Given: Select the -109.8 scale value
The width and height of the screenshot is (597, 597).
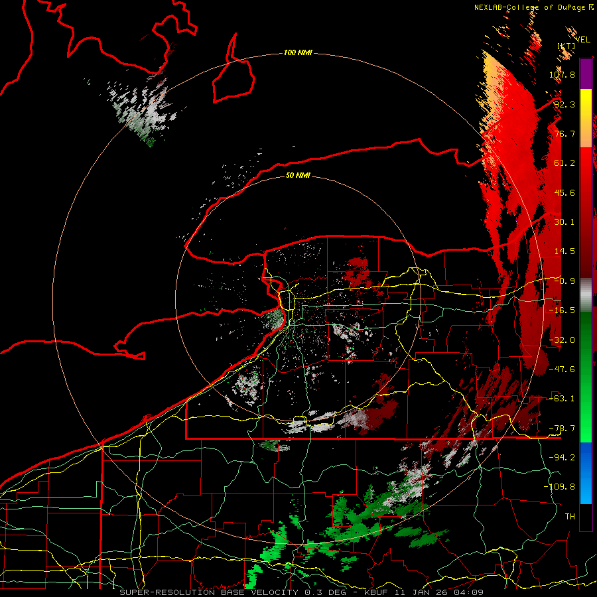Looking at the screenshot, I should tap(560, 487).
